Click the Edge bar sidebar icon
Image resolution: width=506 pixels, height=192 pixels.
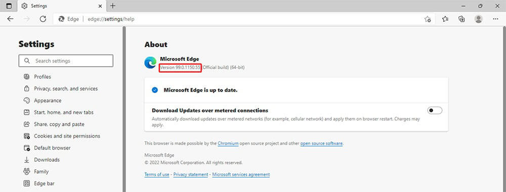tap(27, 183)
